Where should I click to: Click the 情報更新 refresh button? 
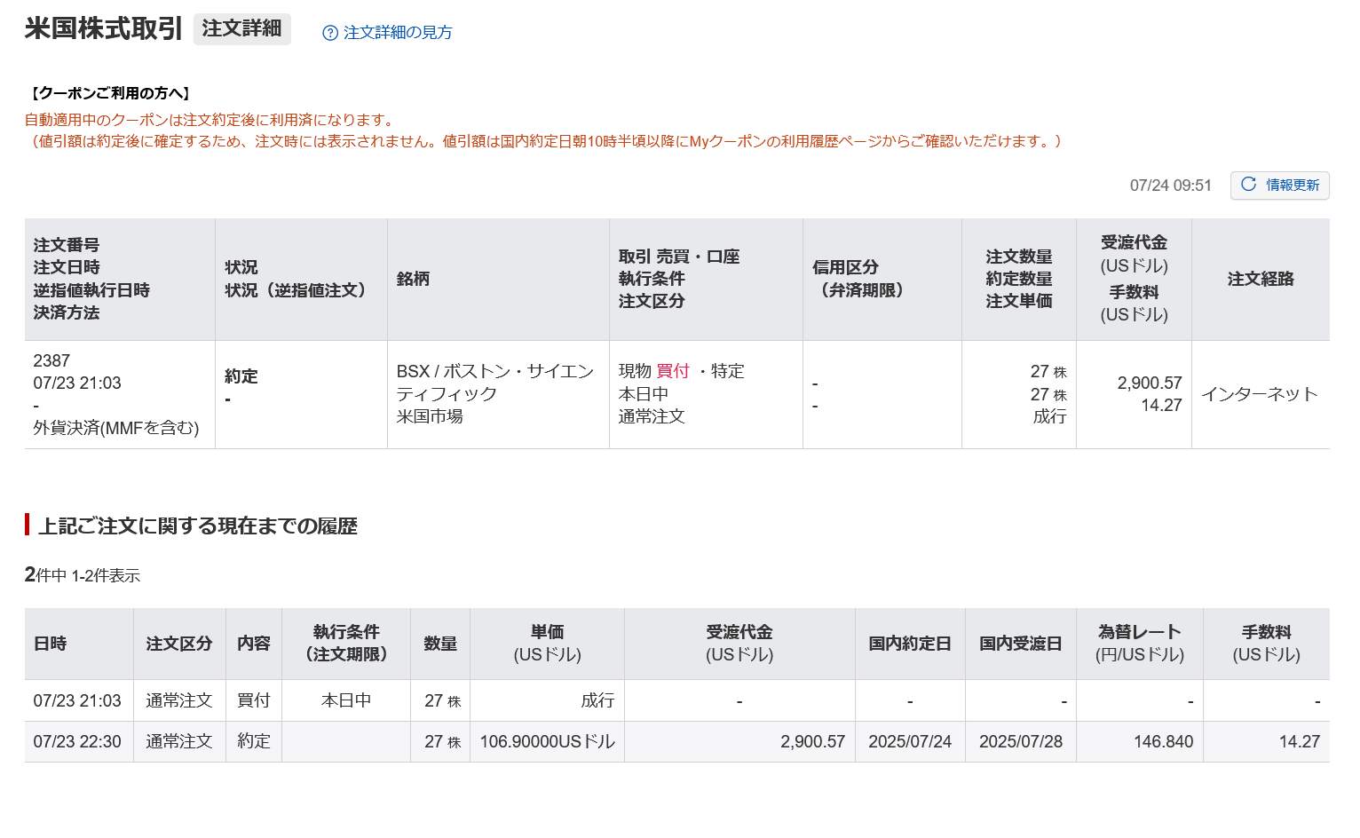point(1279,185)
